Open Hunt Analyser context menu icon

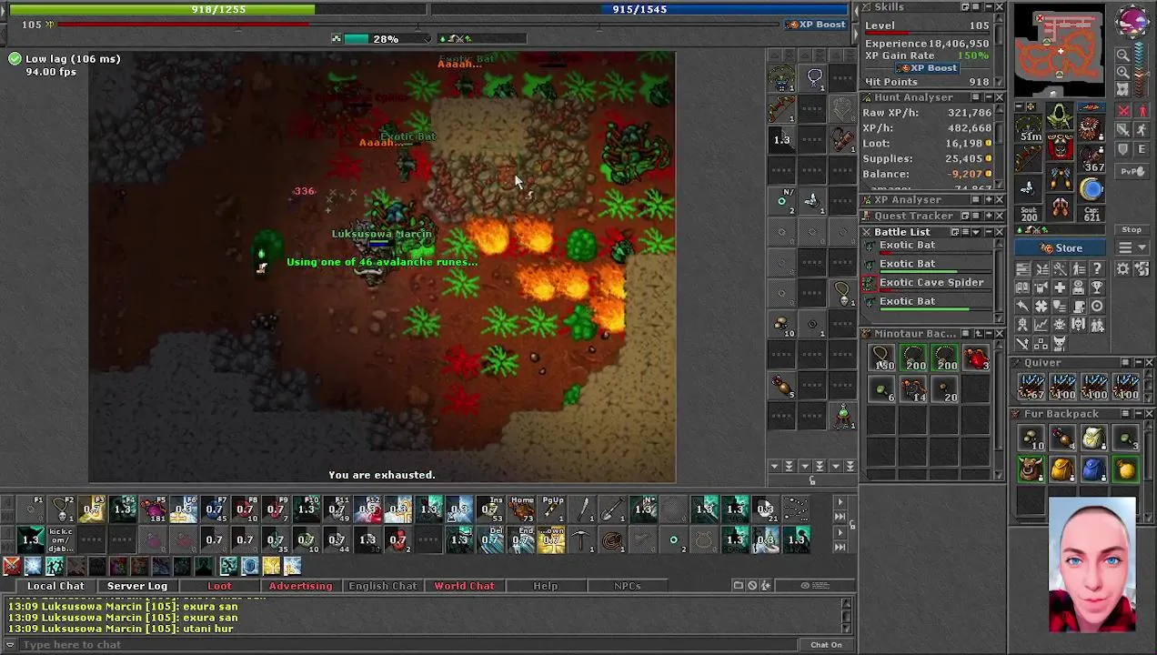click(976, 97)
